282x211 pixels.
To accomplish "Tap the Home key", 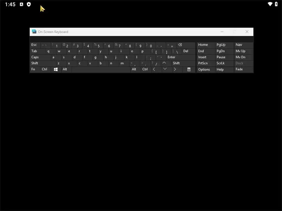I will 206,45.
